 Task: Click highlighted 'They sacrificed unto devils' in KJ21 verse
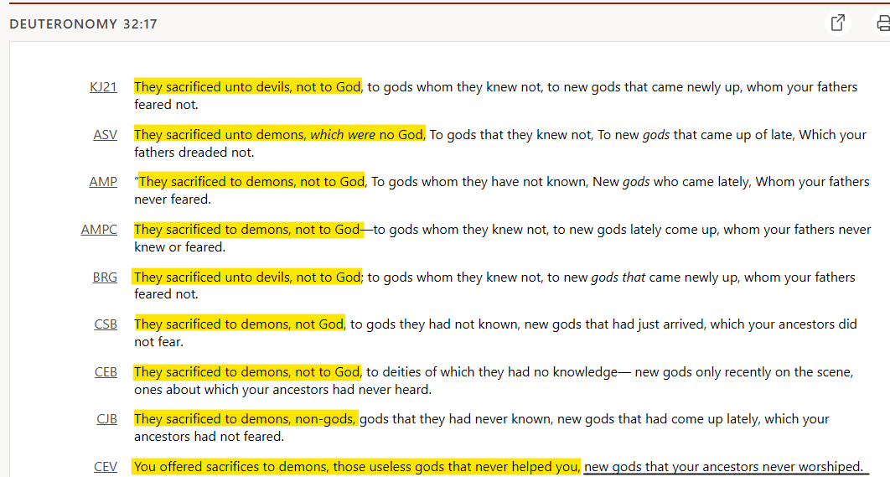(x=212, y=87)
